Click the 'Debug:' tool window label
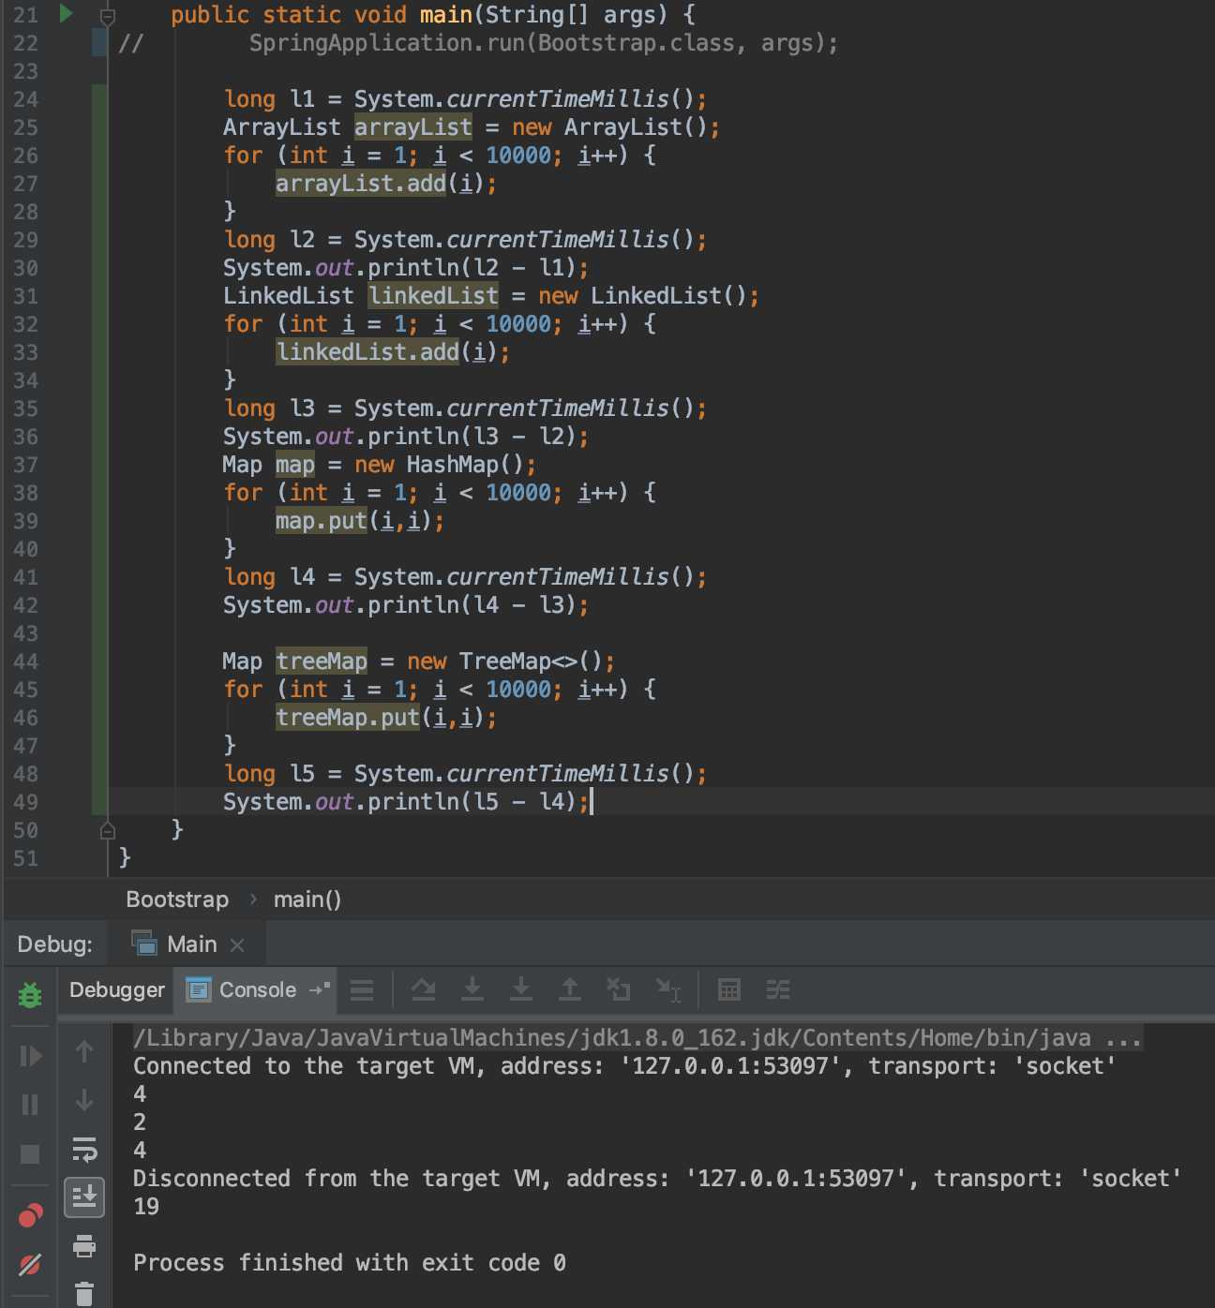Image resolution: width=1215 pixels, height=1308 pixels. pyautogui.click(x=54, y=944)
